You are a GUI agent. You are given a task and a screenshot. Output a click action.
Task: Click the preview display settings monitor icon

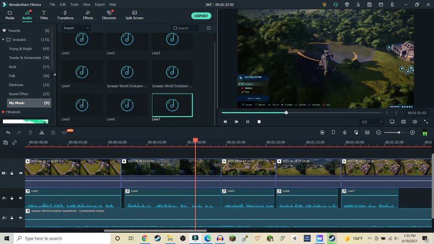(392, 122)
